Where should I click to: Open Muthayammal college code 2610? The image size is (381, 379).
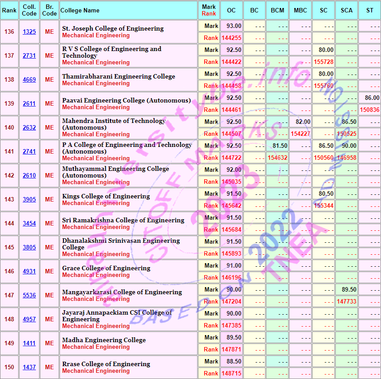tap(29, 176)
